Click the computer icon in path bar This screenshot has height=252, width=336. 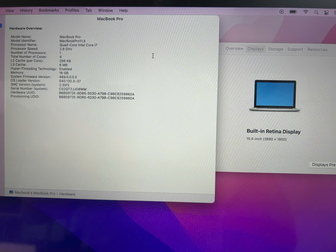click(11, 192)
